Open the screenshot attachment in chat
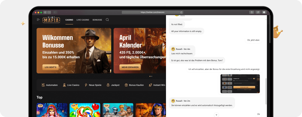The height and width of the screenshot is (117, 302). [x=240, y=84]
